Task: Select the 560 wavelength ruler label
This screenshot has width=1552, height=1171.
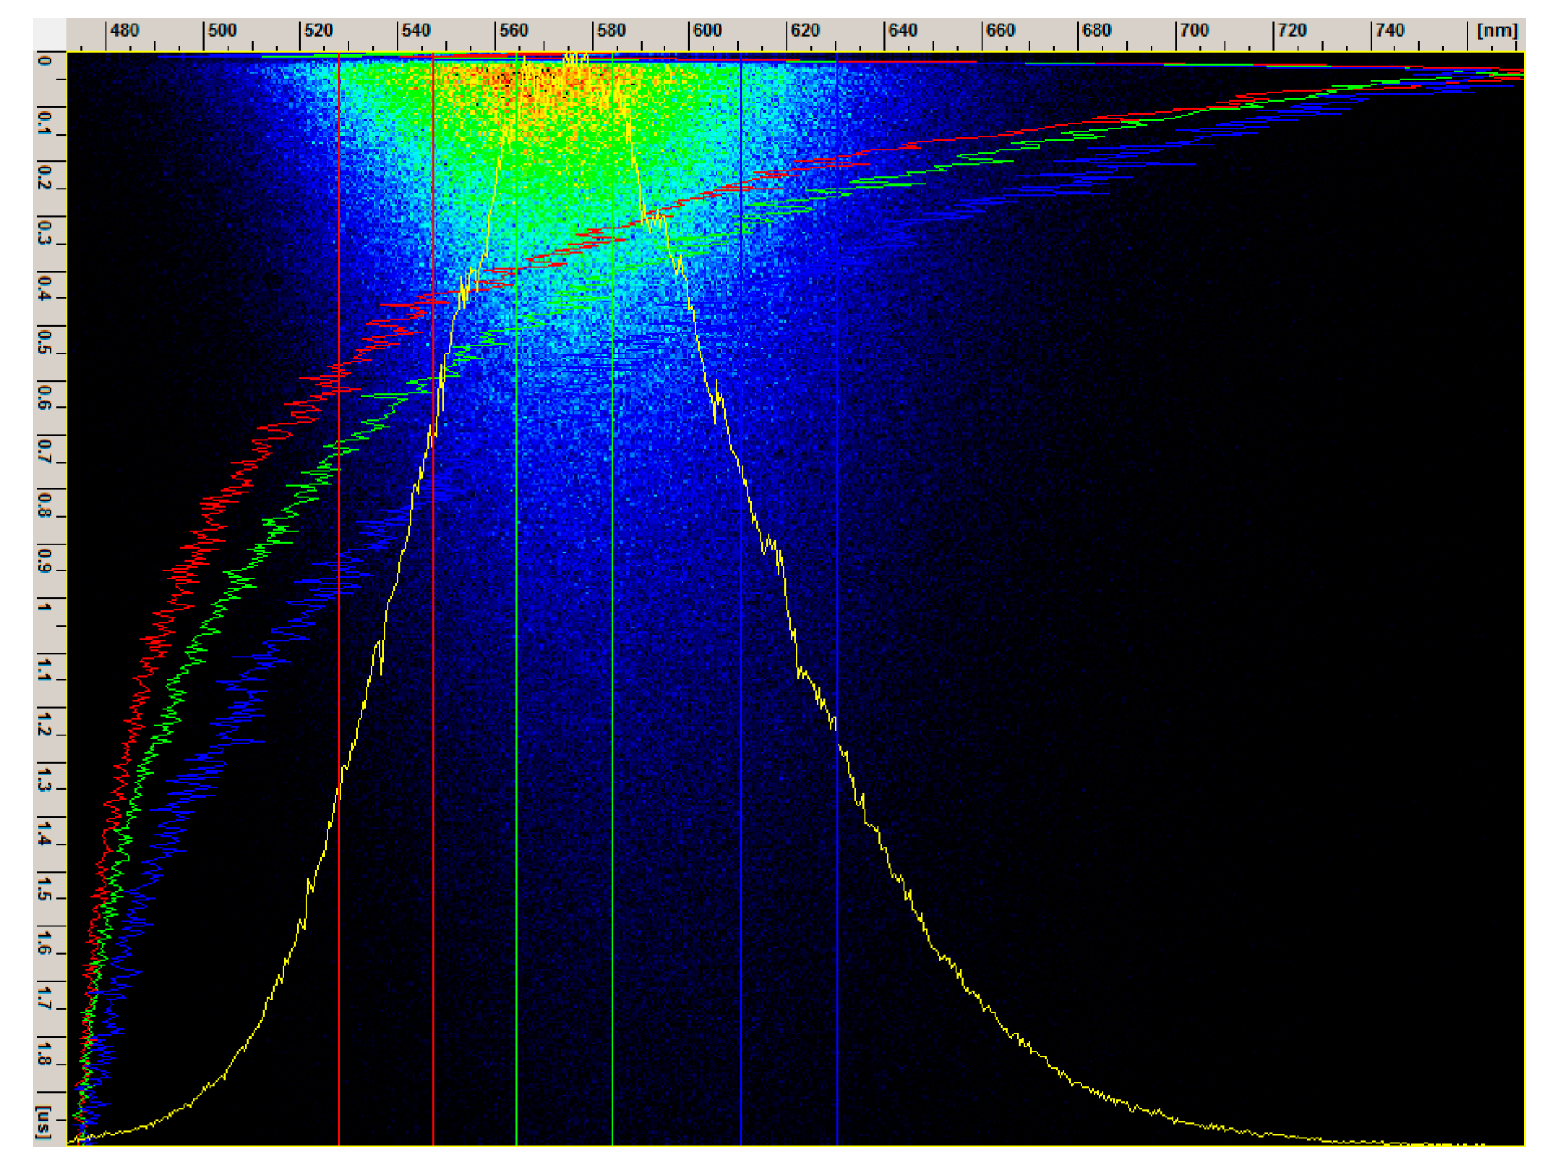Action: point(514,31)
